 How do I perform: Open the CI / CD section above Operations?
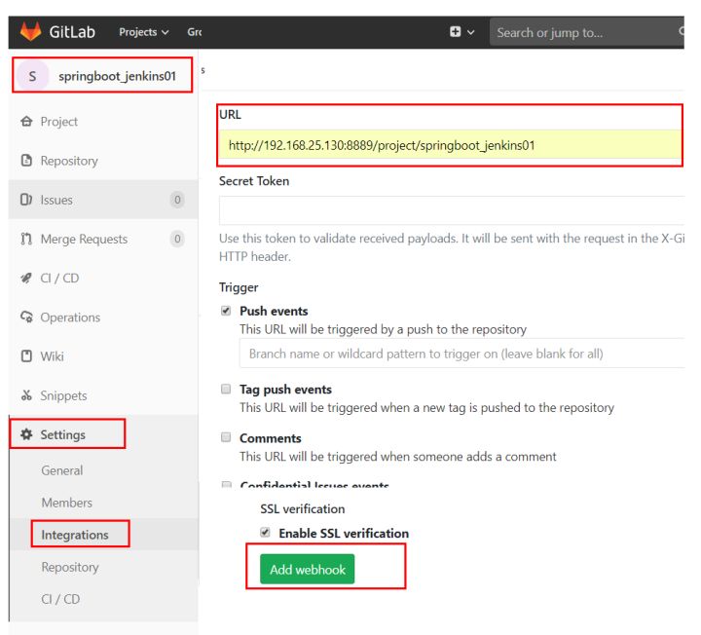[59, 279]
